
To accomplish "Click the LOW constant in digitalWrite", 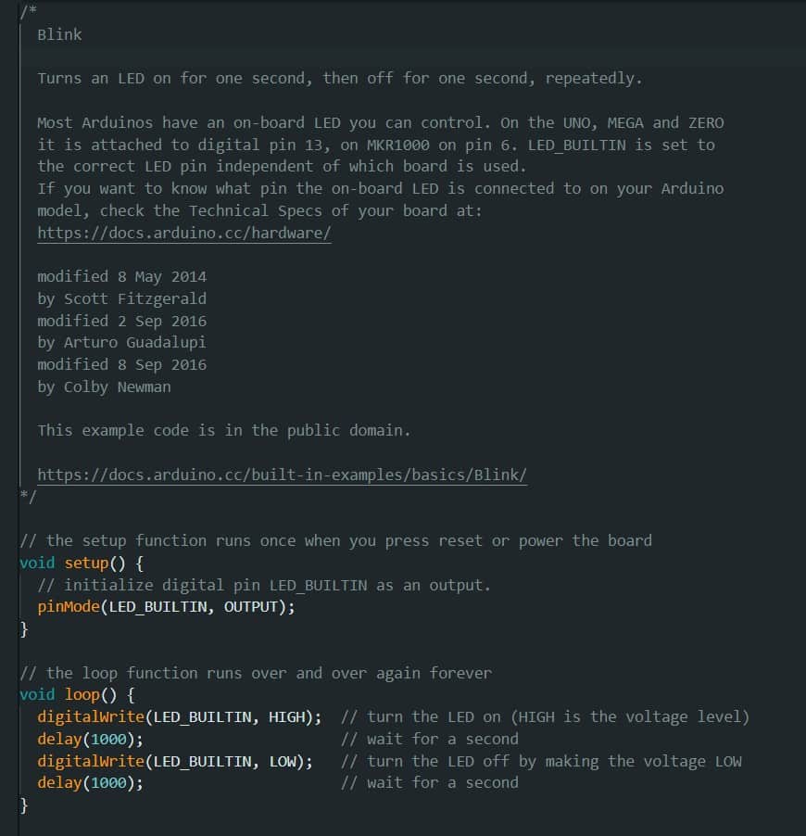I will [x=285, y=761].
